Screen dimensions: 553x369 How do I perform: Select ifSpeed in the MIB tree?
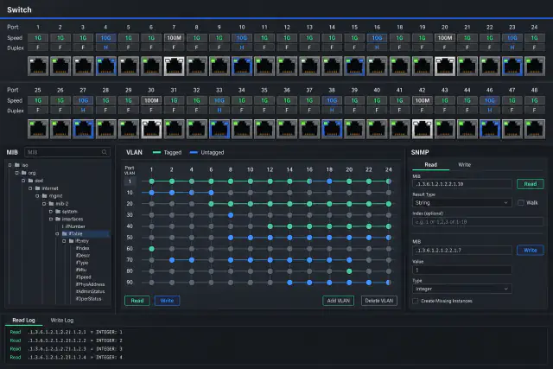[83, 277]
